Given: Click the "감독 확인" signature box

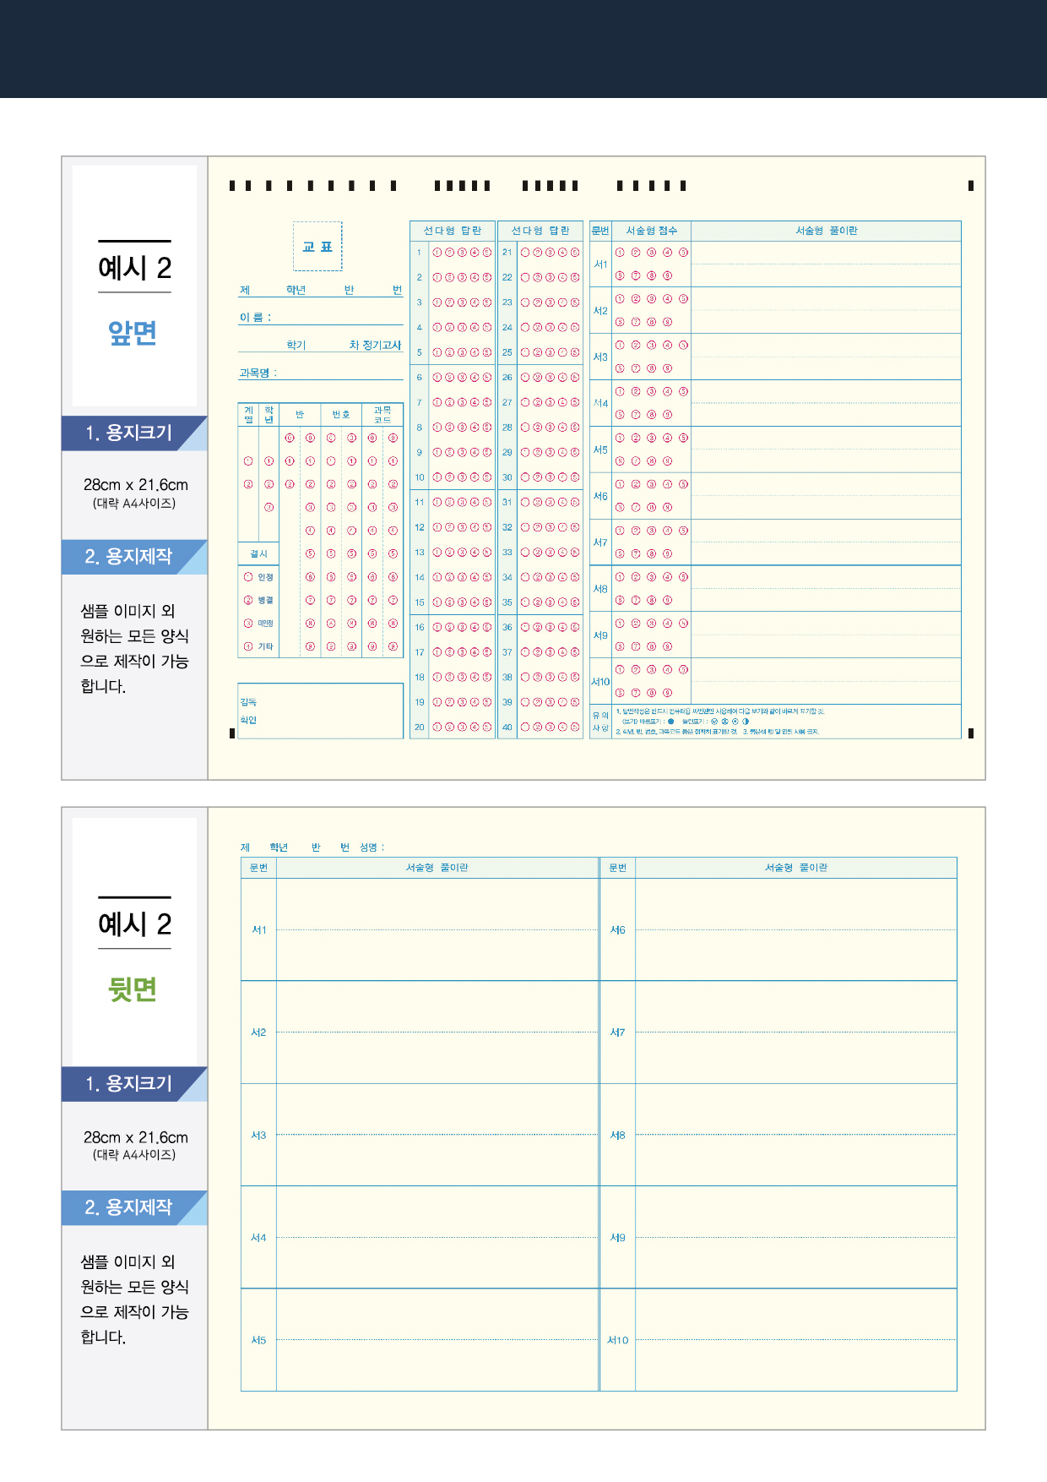Looking at the screenshot, I should click(321, 711).
